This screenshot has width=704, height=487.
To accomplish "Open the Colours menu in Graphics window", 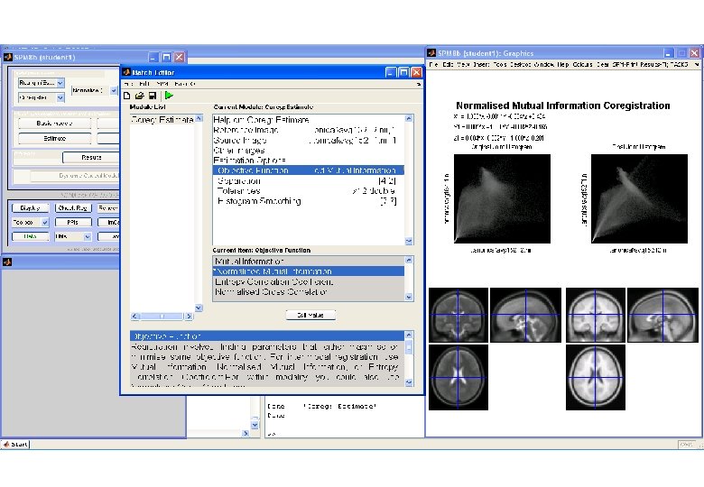I will tap(582, 65).
